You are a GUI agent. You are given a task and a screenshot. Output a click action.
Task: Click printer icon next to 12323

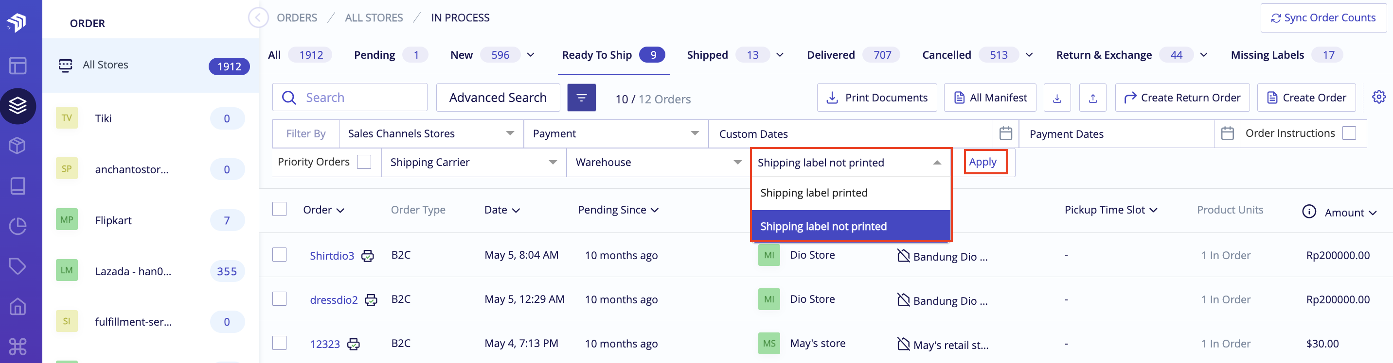coord(353,344)
